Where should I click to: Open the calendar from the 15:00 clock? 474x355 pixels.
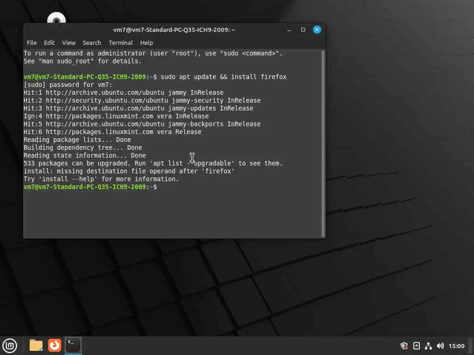456,346
